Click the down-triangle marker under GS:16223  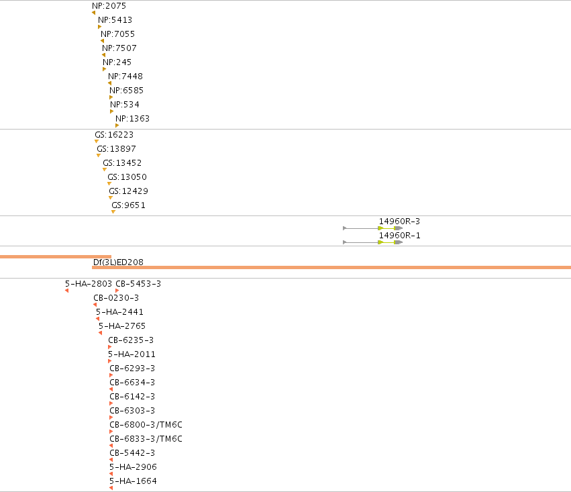pyautogui.click(x=97, y=142)
